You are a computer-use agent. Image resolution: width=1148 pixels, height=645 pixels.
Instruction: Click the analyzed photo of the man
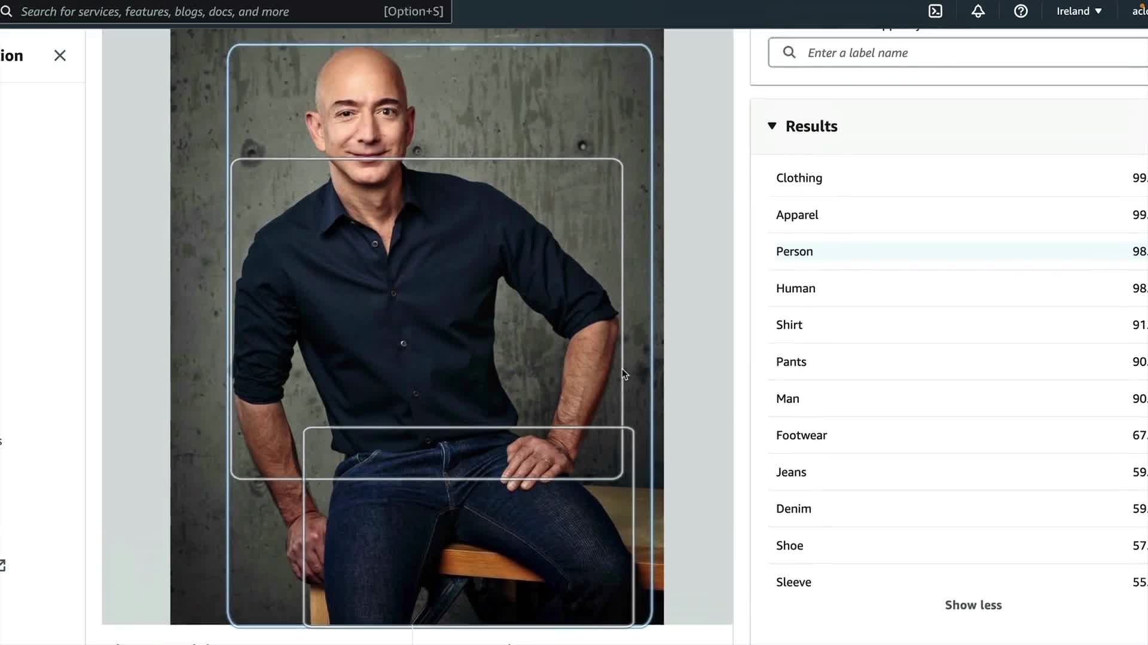[x=417, y=327]
